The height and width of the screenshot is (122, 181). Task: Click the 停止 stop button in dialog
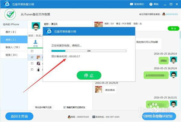89,75
